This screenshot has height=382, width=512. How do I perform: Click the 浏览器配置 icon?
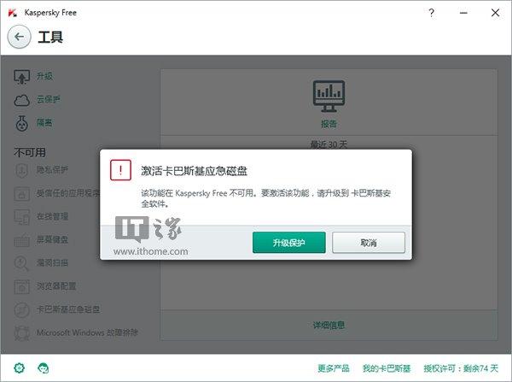tap(22, 287)
